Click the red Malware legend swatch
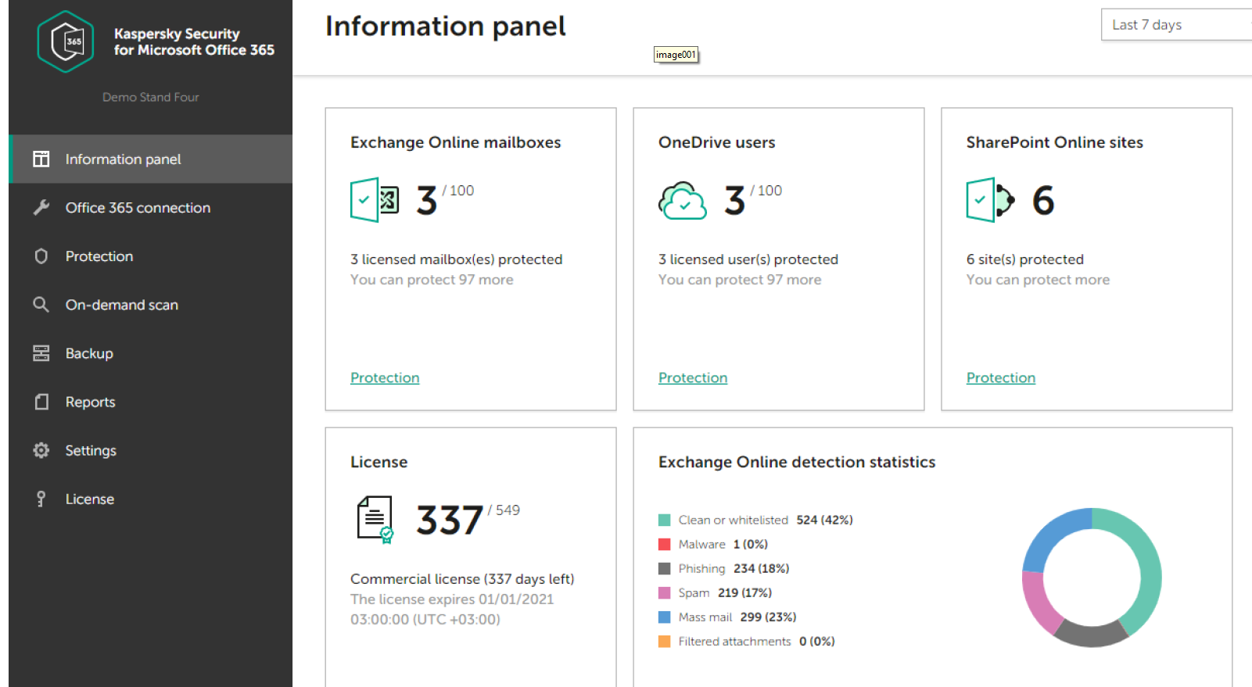This screenshot has height=687, width=1252. pyautogui.click(x=665, y=545)
